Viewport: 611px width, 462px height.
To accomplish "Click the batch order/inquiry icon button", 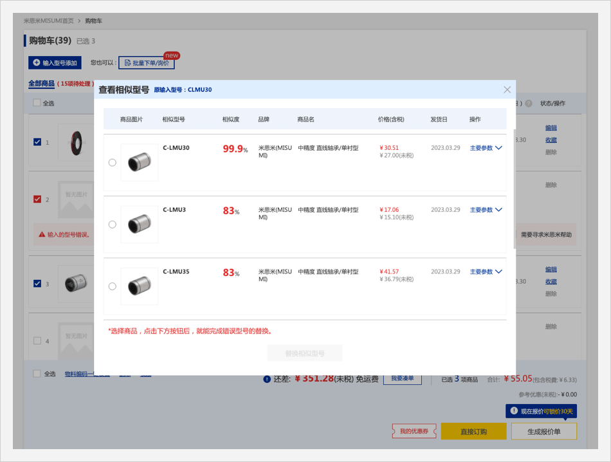I will (147, 63).
